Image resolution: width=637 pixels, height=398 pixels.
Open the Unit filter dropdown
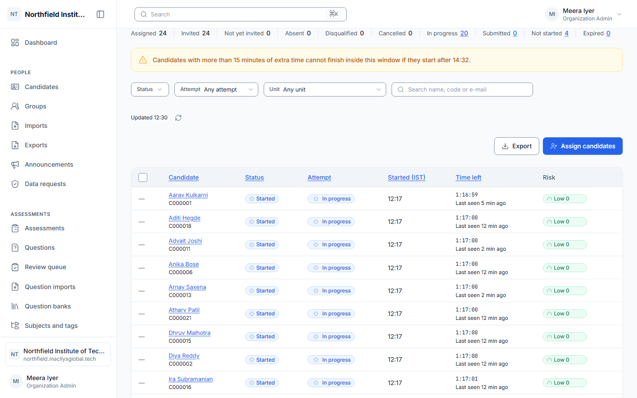pos(324,90)
